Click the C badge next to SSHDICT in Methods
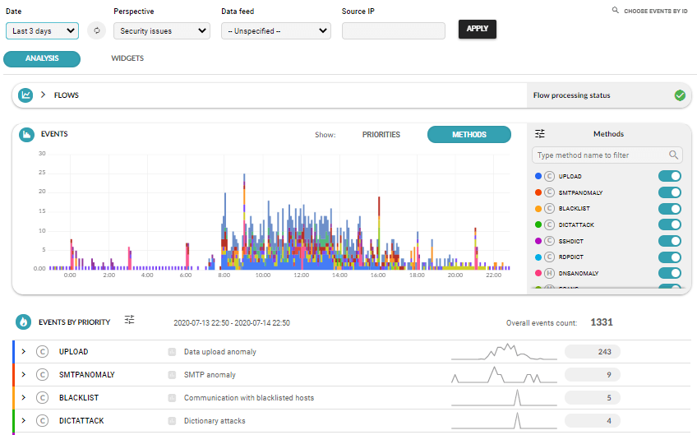The height and width of the screenshot is (435, 697). click(549, 241)
